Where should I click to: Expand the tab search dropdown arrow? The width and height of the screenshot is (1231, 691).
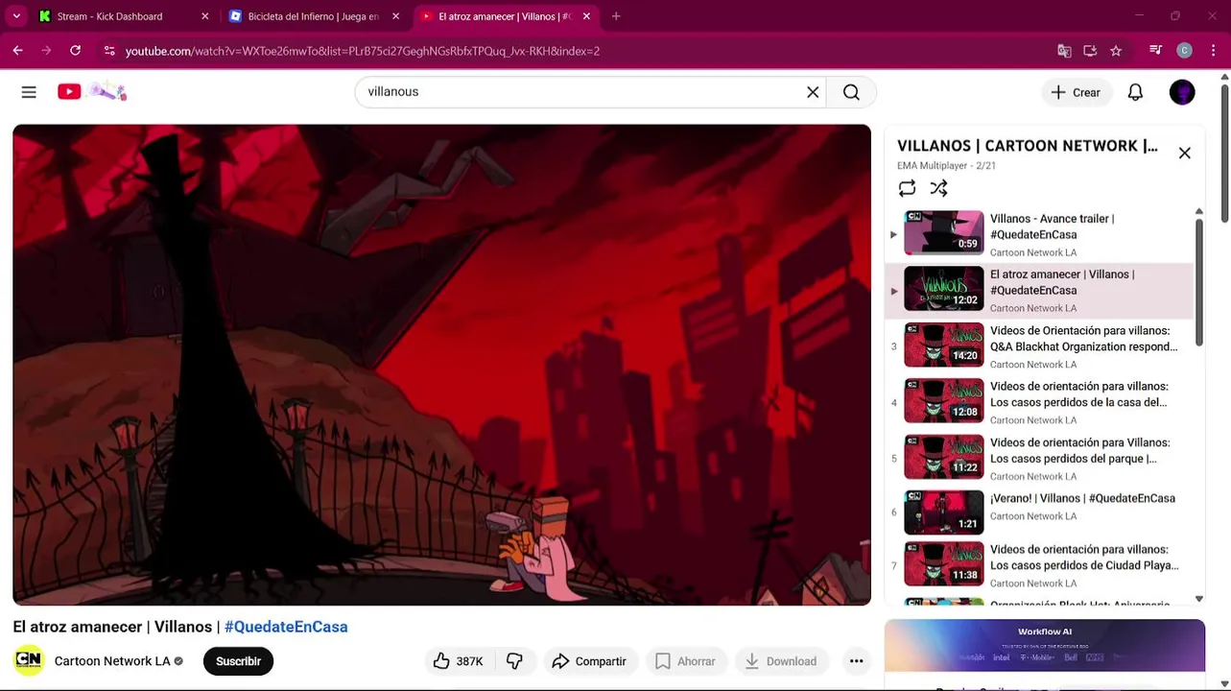pos(16,16)
